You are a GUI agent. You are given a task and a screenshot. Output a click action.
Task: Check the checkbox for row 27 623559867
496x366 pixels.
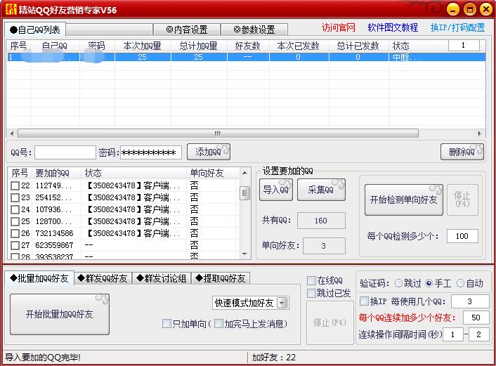[15, 245]
